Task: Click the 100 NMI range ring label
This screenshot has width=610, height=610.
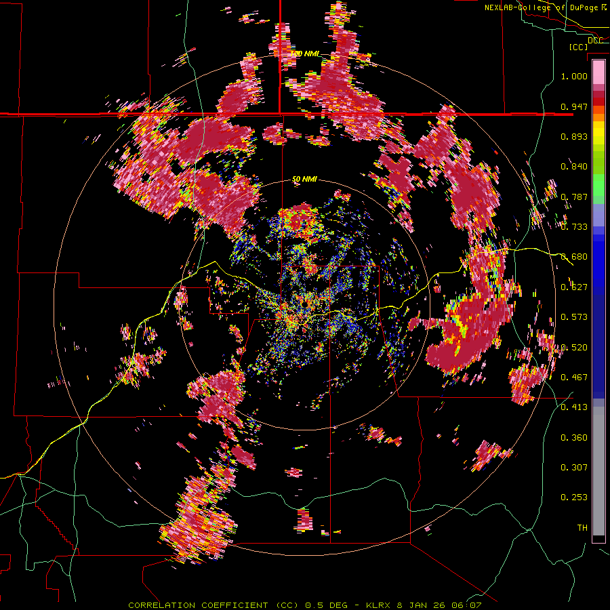Action: pyautogui.click(x=304, y=54)
